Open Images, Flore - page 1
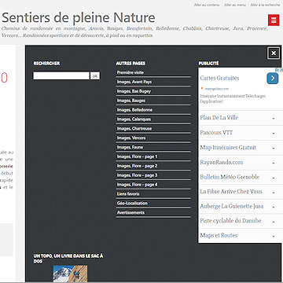 (x=153, y=156)
